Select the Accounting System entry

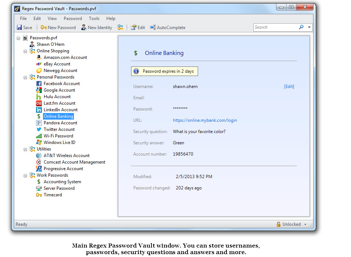62,182
